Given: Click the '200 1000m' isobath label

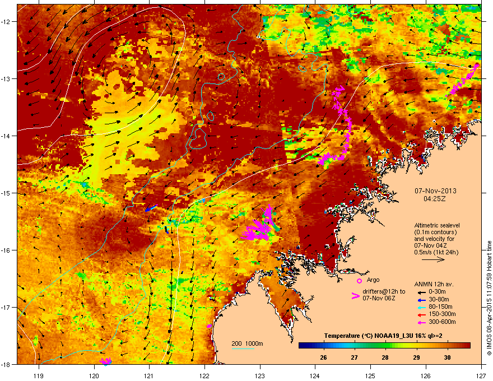Looking at the screenshot, I should (x=247, y=343).
